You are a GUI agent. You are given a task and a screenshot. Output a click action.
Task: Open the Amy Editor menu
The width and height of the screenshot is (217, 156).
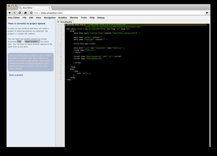coord(14,18)
